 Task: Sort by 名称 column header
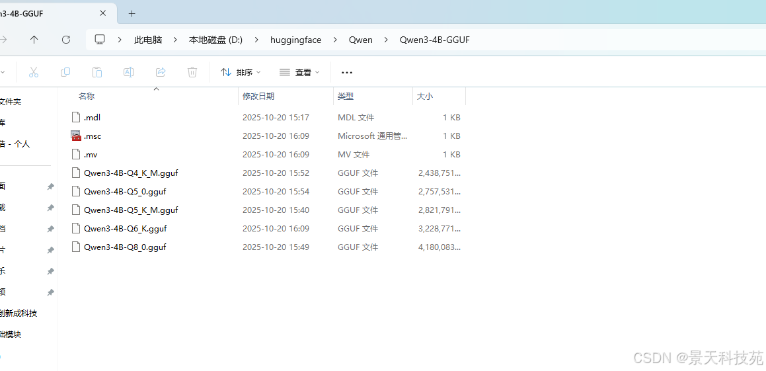pyautogui.click(x=87, y=97)
